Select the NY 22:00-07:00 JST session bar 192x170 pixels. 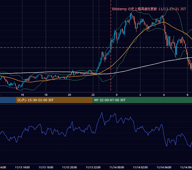[x=142, y=100]
